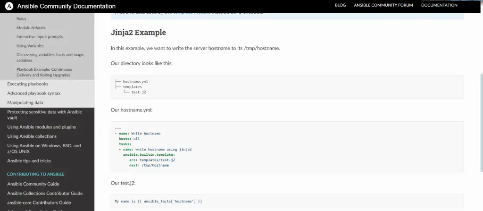Open Ansible tips and tricks

[29, 160]
